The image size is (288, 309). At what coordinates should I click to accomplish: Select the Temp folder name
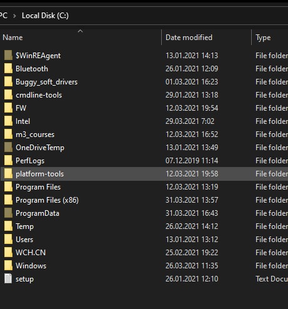(x=24, y=226)
